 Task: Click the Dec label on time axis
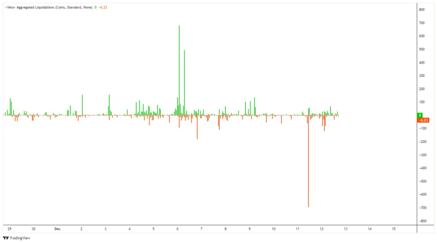point(57,229)
